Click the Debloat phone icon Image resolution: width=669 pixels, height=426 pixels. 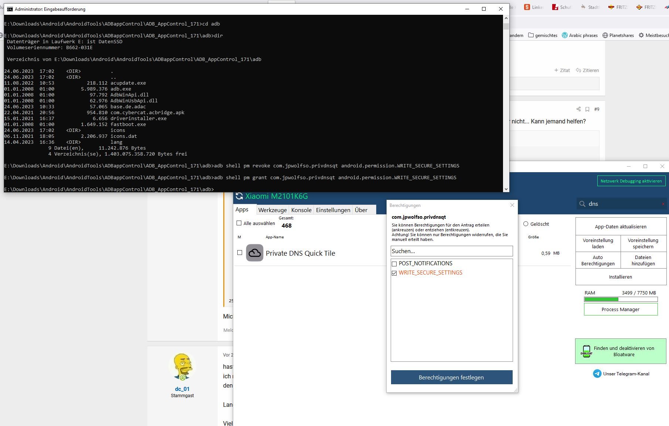coord(586,351)
